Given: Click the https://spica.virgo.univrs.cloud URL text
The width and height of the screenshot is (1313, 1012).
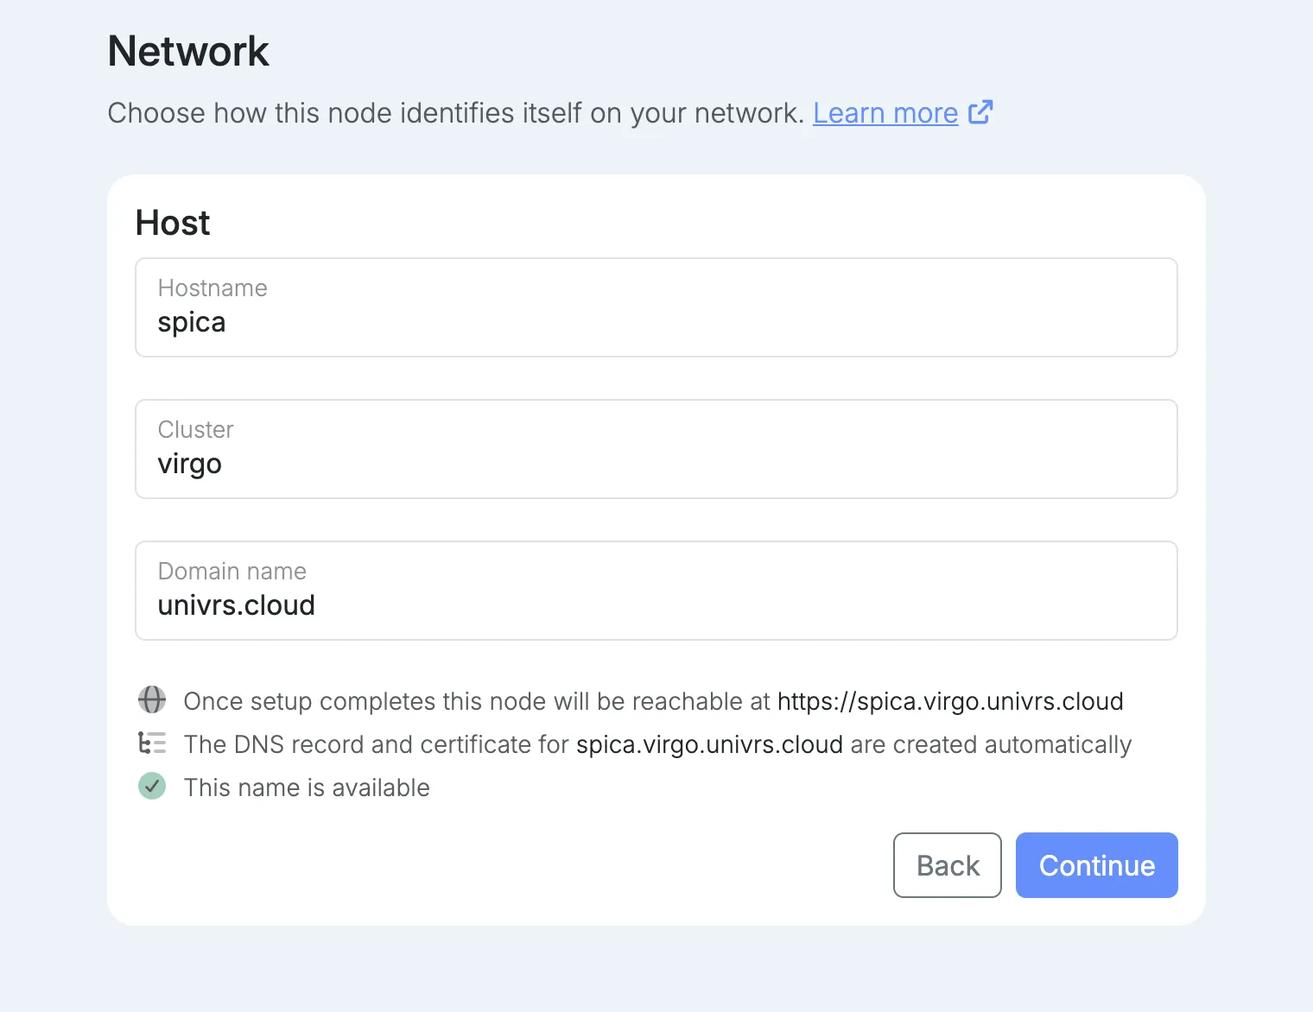Looking at the screenshot, I should (950, 701).
